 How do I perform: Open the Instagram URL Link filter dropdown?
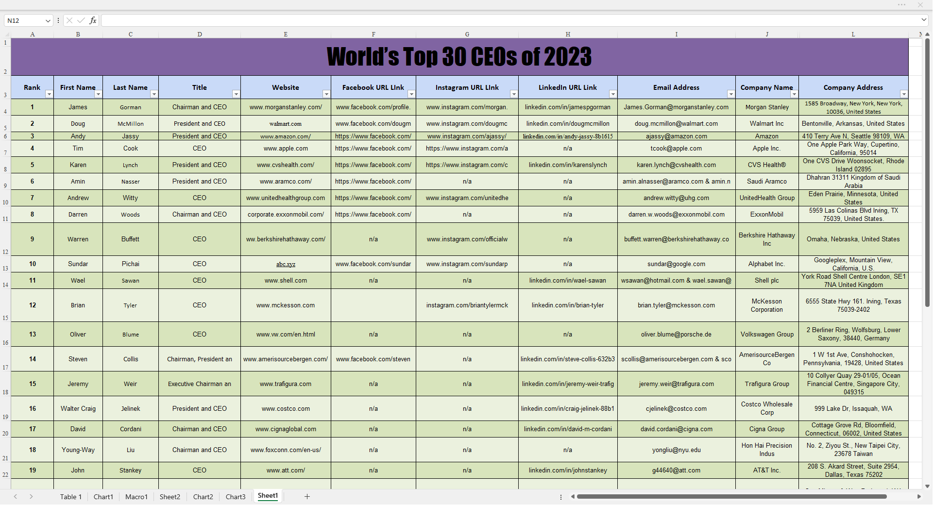click(x=514, y=94)
